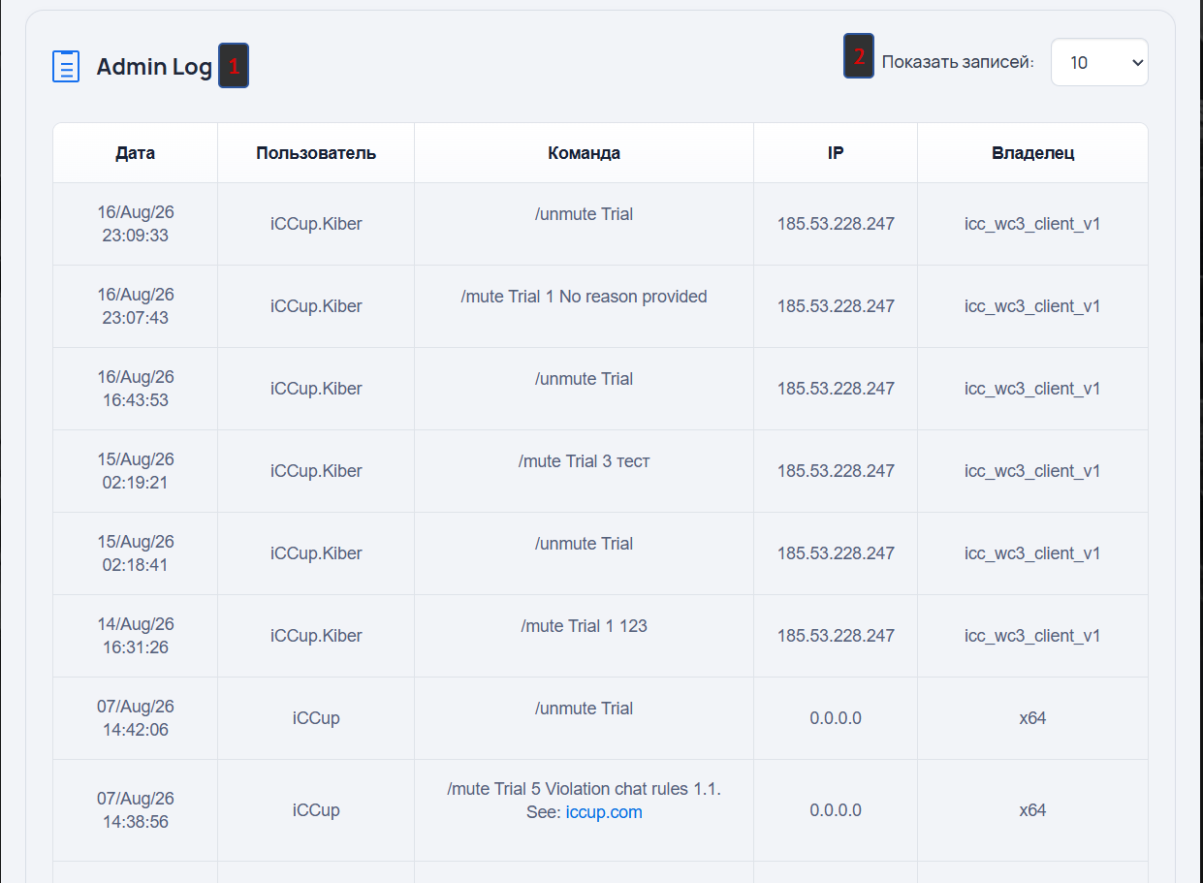Click the "/mute Trial 1 123" command cell
Image resolution: width=1203 pixels, height=883 pixels.
click(584, 636)
